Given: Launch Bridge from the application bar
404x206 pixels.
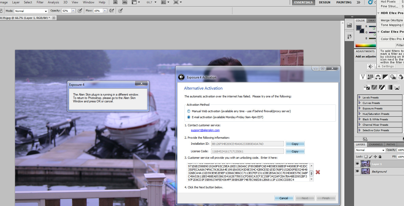Looking at the screenshot, I should tap(116, 2).
